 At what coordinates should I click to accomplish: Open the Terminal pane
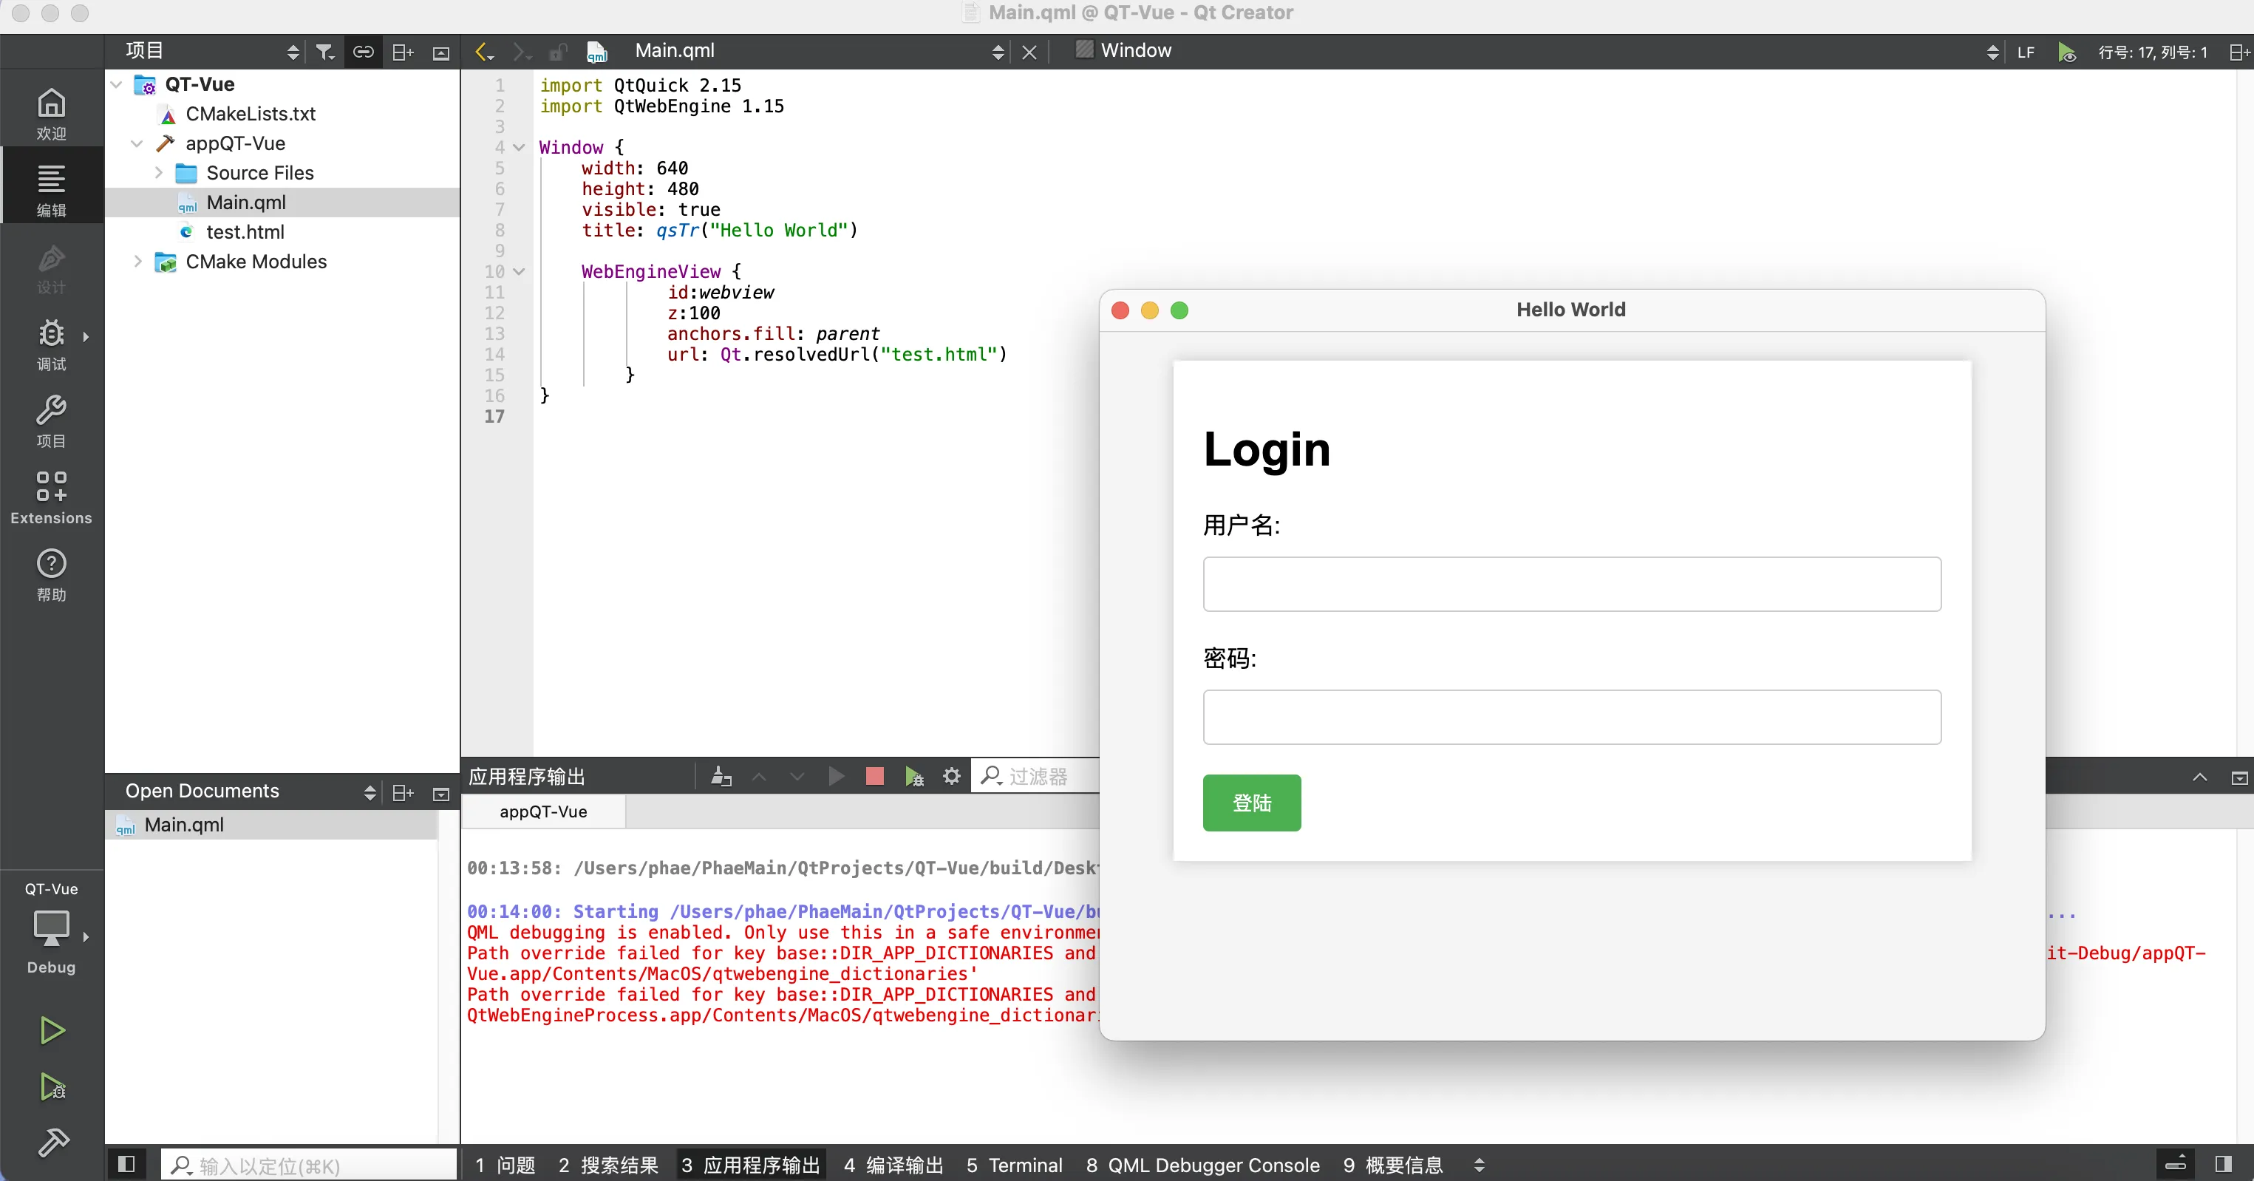[x=1015, y=1165]
